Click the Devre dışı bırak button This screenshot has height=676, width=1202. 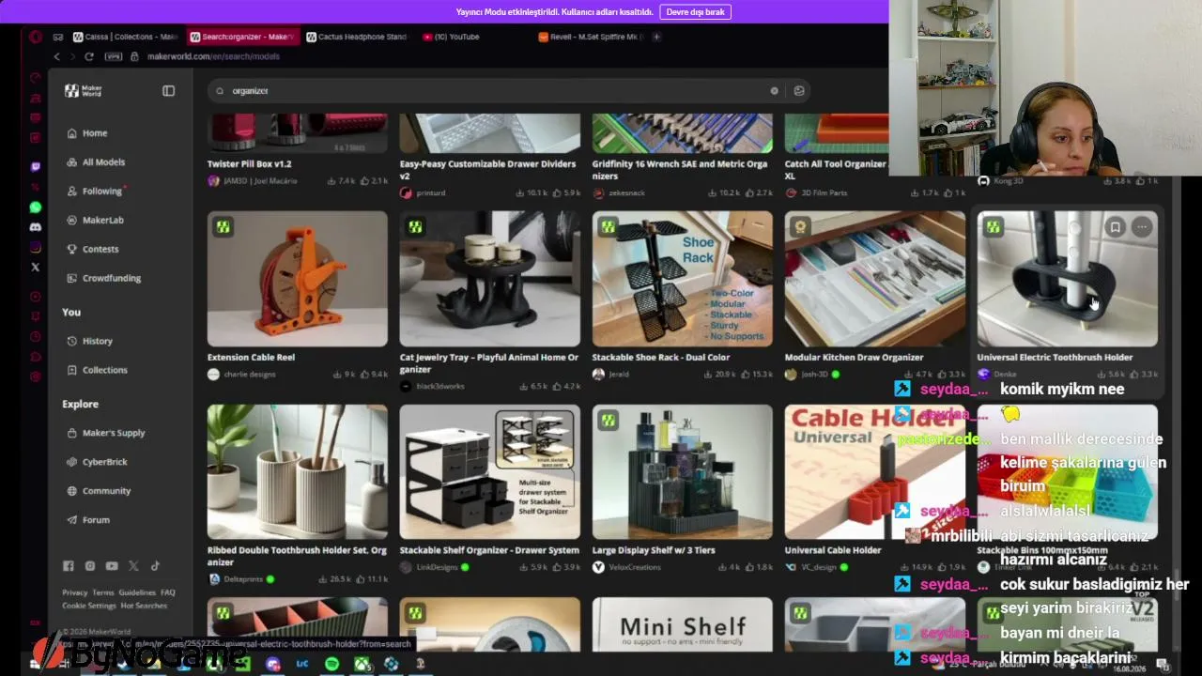[696, 12]
